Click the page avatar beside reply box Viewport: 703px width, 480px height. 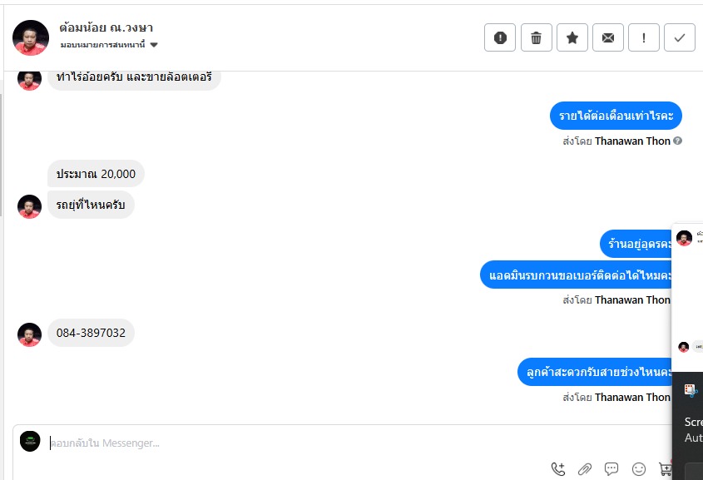30,442
